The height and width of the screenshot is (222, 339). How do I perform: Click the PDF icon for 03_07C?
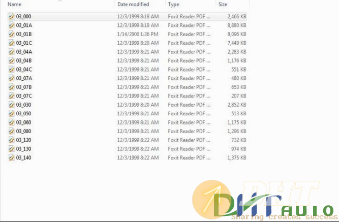[12, 96]
